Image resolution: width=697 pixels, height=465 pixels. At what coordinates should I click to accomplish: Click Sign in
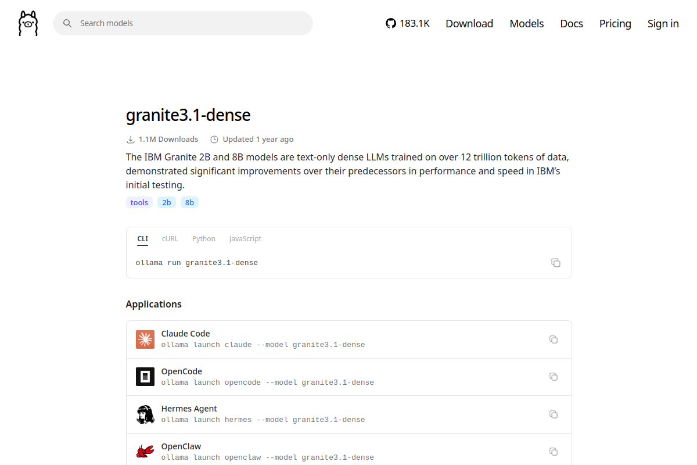(x=663, y=23)
